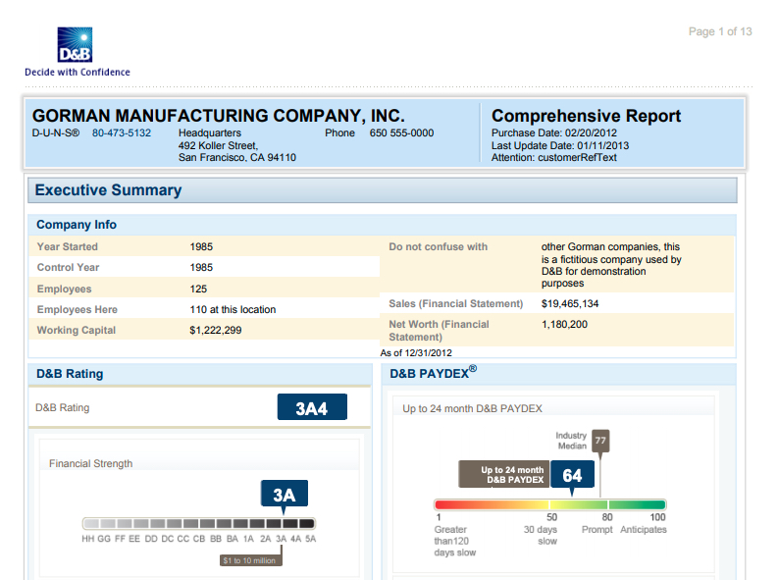Click the Year Started label

click(x=68, y=246)
